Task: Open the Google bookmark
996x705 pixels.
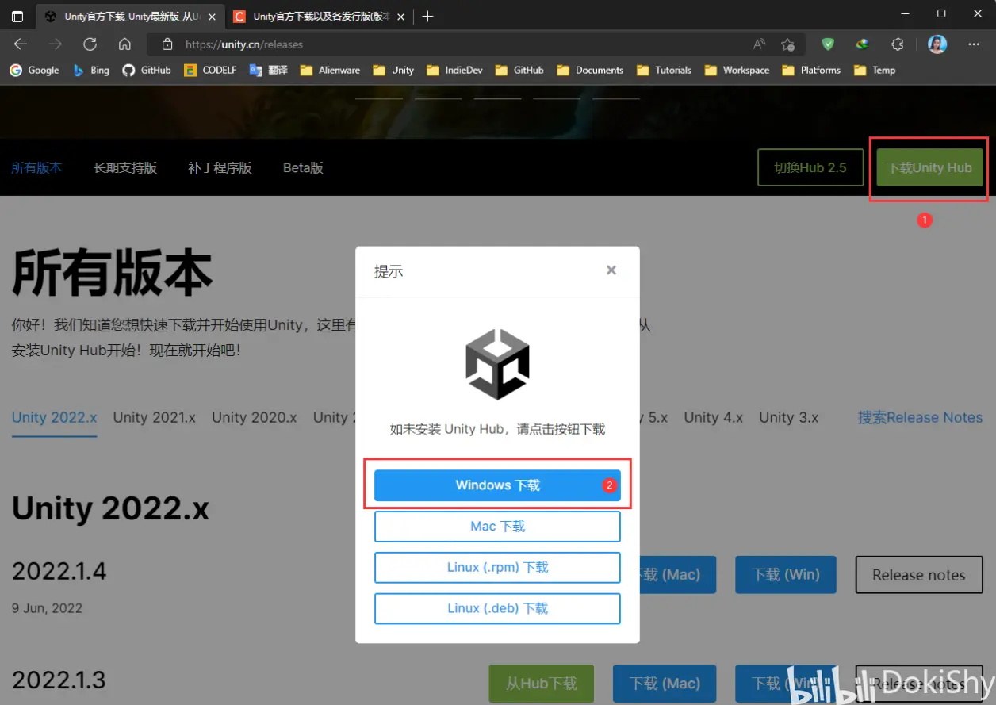Action: [x=34, y=70]
